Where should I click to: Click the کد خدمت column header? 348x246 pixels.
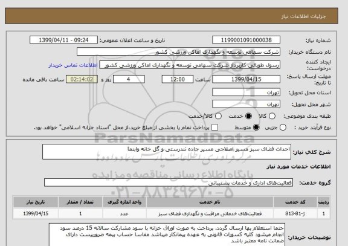[x=295, y=202]
